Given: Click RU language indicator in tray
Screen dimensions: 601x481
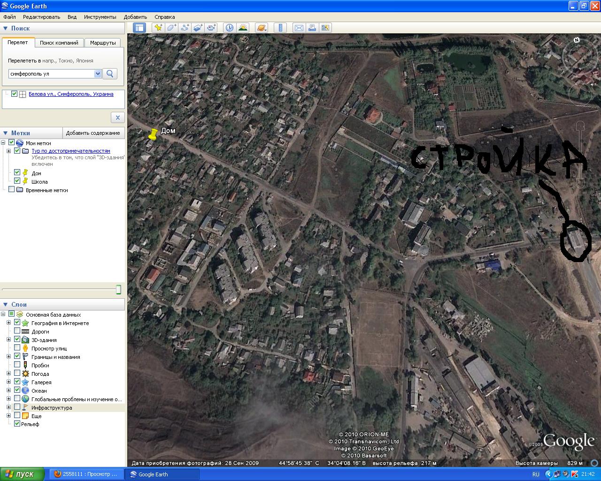Looking at the screenshot, I should pyautogui.click(x=536, y=474).
